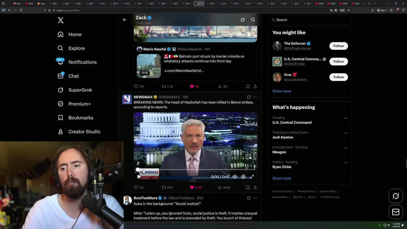This screenshot has width=407, height=229.
Task: Mute the NEWSMAX video
Action: (x=235, y=177)
